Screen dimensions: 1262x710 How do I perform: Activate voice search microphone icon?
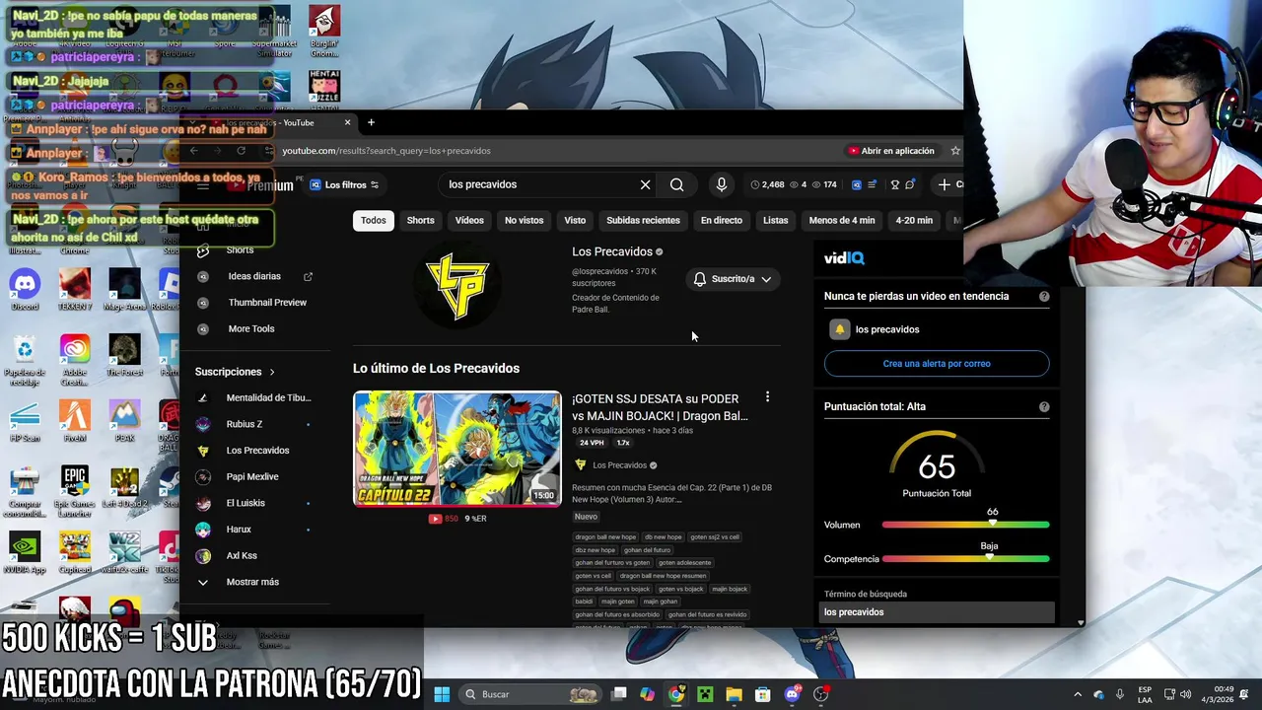tap(722, 184)
